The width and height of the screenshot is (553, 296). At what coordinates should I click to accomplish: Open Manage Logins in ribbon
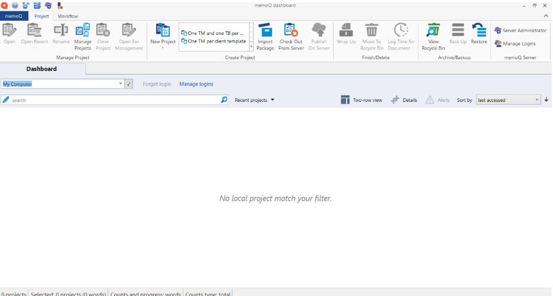click(515, 44)
